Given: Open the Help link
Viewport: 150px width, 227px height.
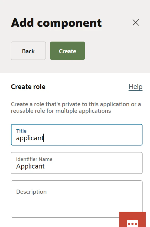Looking at the screenshot, I should point(136,87).
